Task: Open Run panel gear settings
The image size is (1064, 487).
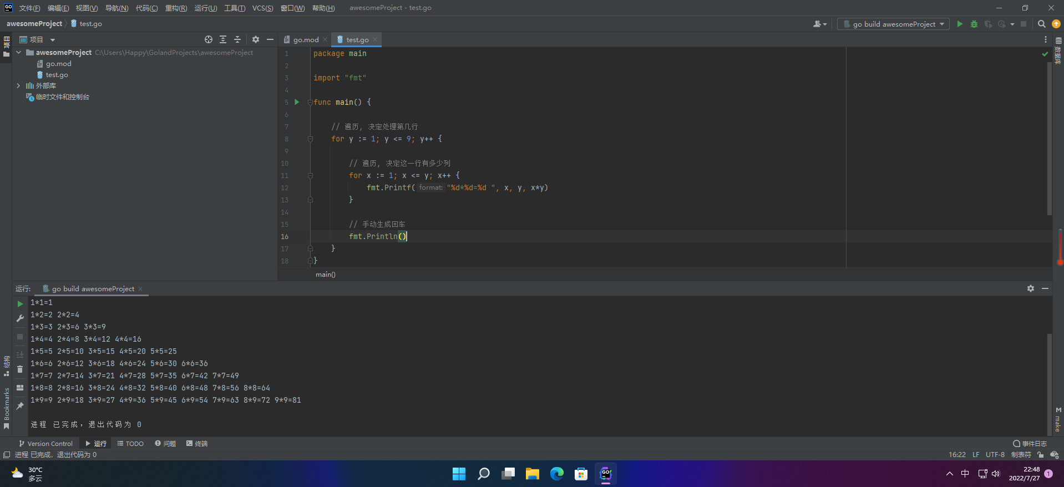Action: [1030, 288]
